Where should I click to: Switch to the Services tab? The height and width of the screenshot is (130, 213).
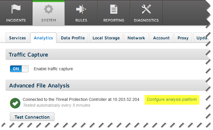(x=17, y=38)
